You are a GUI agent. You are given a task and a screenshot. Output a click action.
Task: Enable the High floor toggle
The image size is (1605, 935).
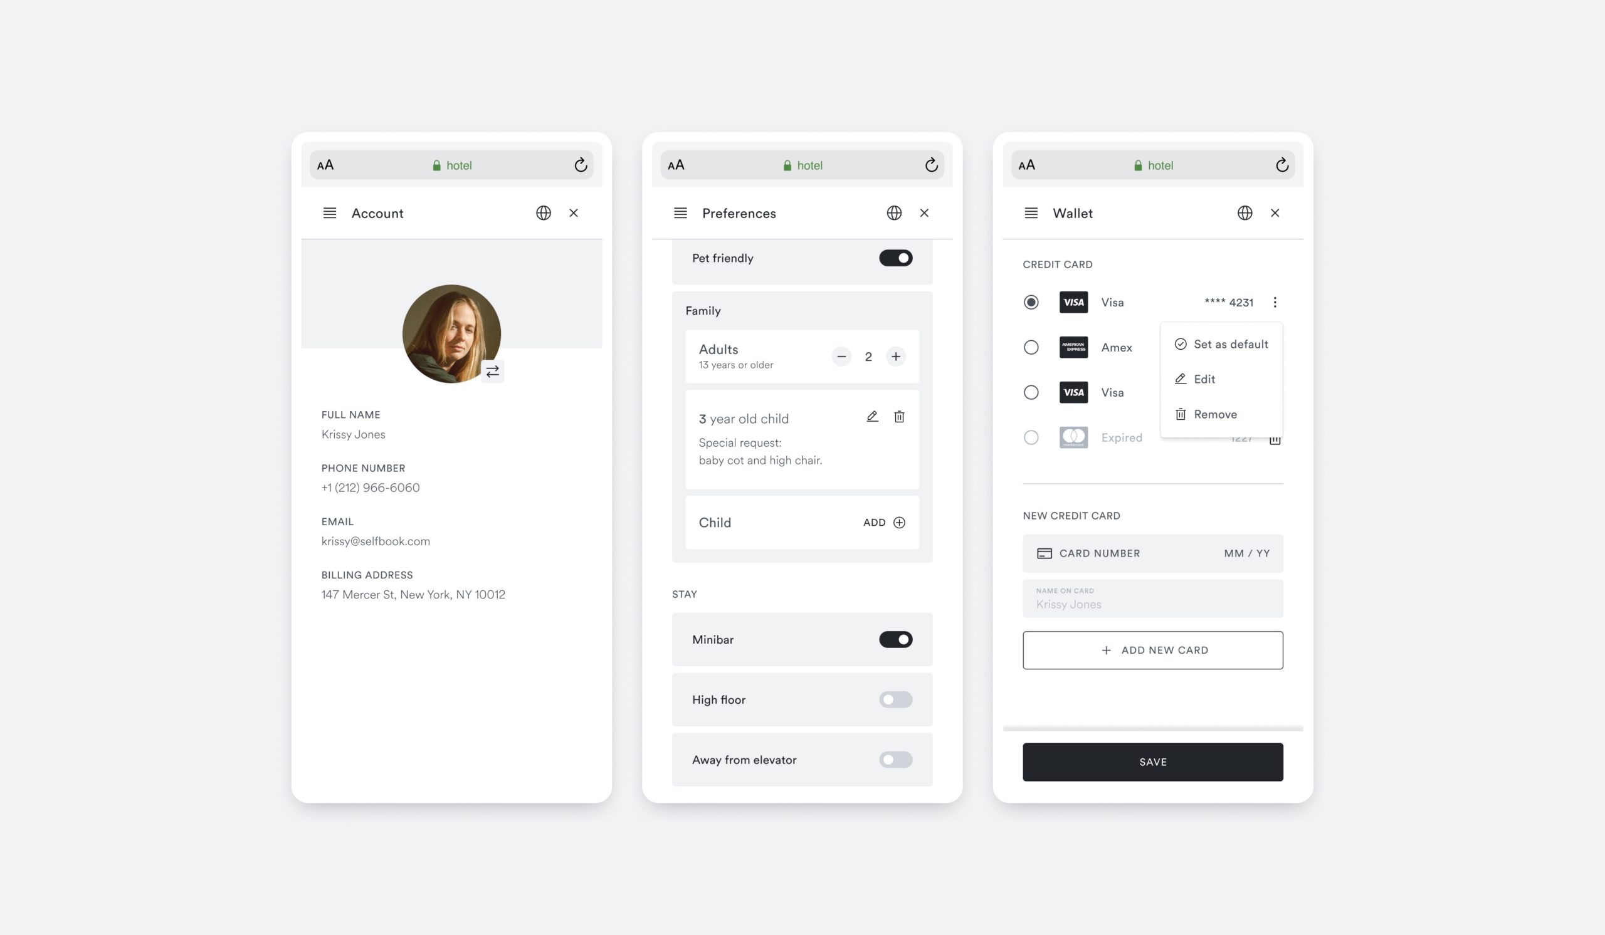tap(896, 699)
